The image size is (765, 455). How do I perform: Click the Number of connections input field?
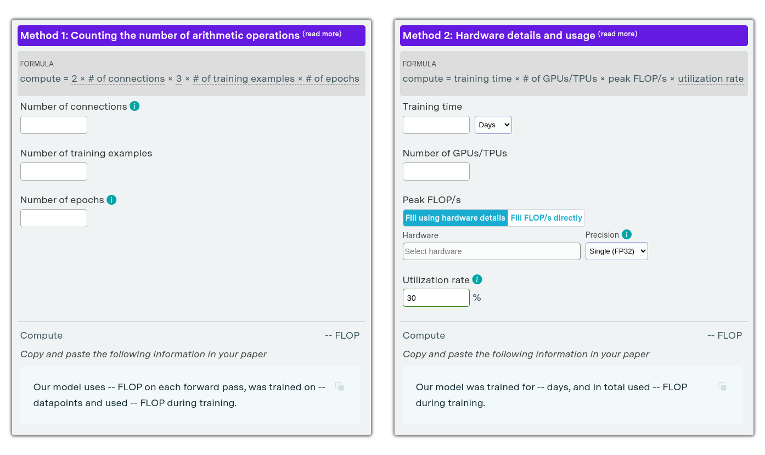(x=54, y=125)
